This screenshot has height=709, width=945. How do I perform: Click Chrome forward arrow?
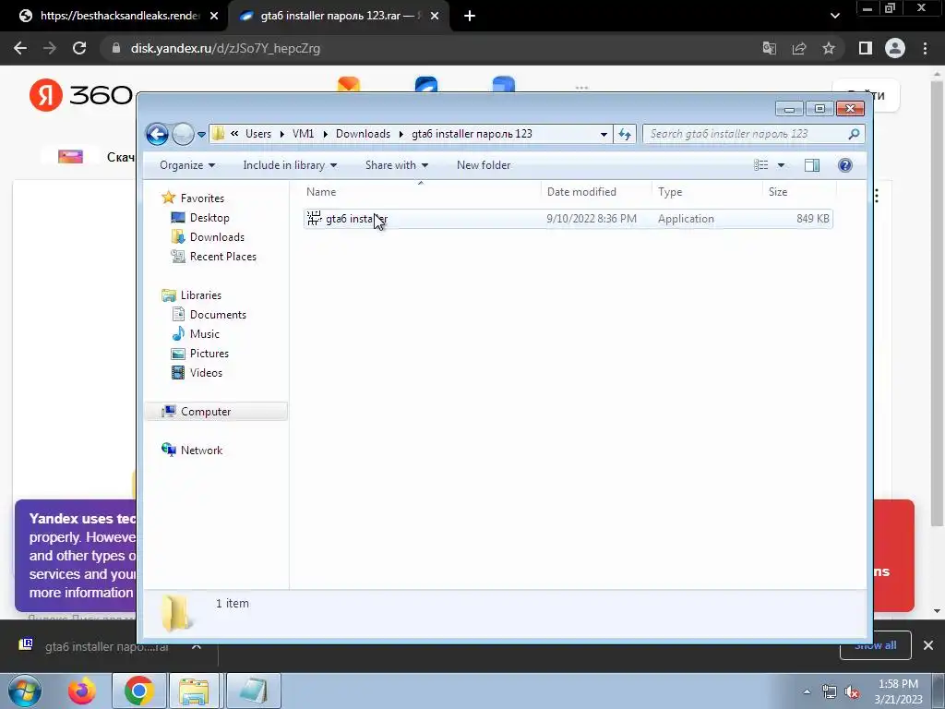pos(50,48)
